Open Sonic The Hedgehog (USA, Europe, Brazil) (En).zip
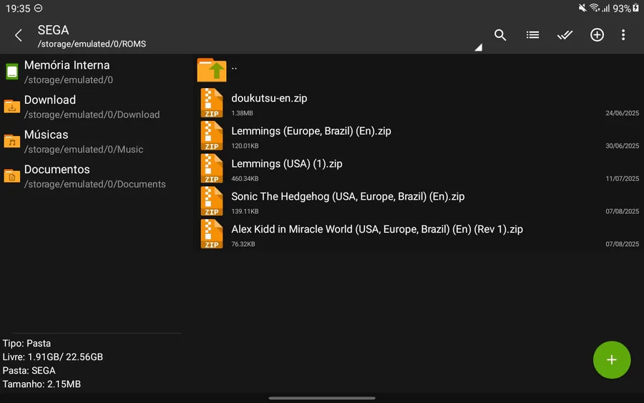Screen dimensions: 644x403 click(348, 196)
